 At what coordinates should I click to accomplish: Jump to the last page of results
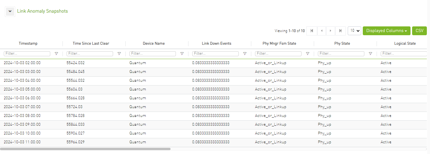(x=340, y=31)
